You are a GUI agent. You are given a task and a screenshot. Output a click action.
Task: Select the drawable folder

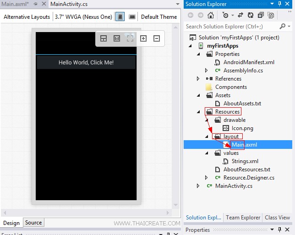[235, 120]
